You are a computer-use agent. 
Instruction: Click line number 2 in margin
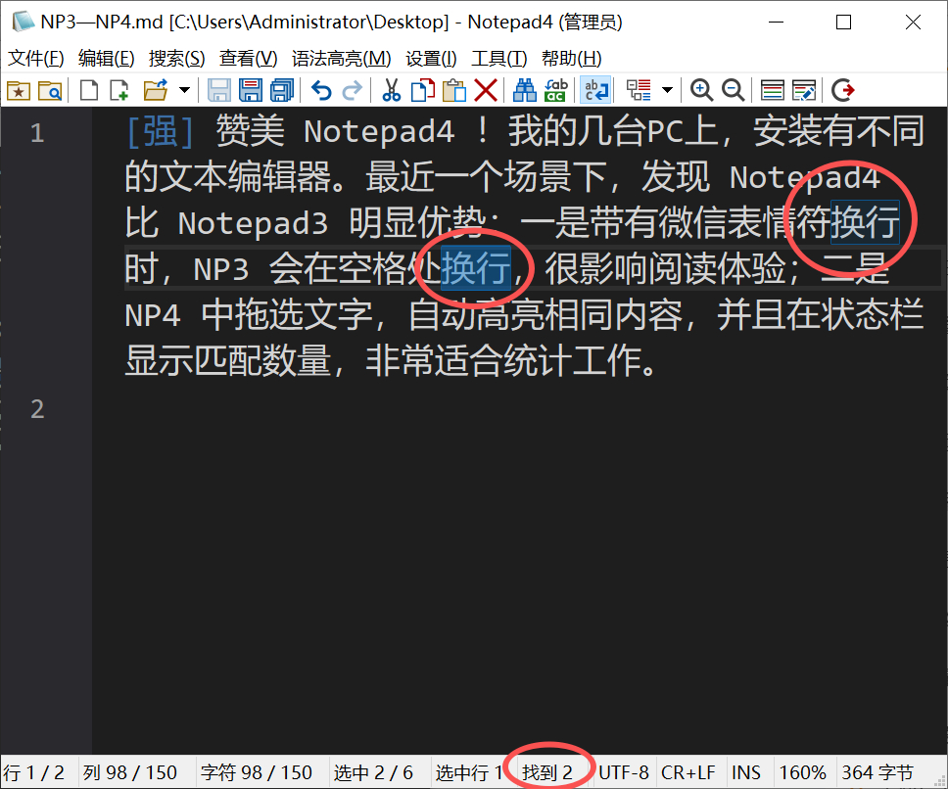37,409
